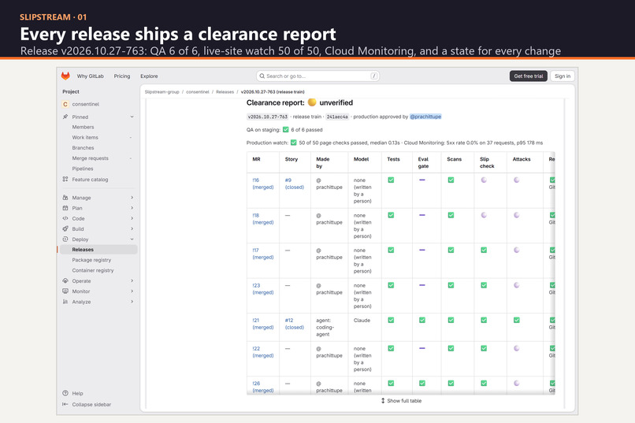
Task: Select Releases in the sidebar
Action: click(98, 250)
